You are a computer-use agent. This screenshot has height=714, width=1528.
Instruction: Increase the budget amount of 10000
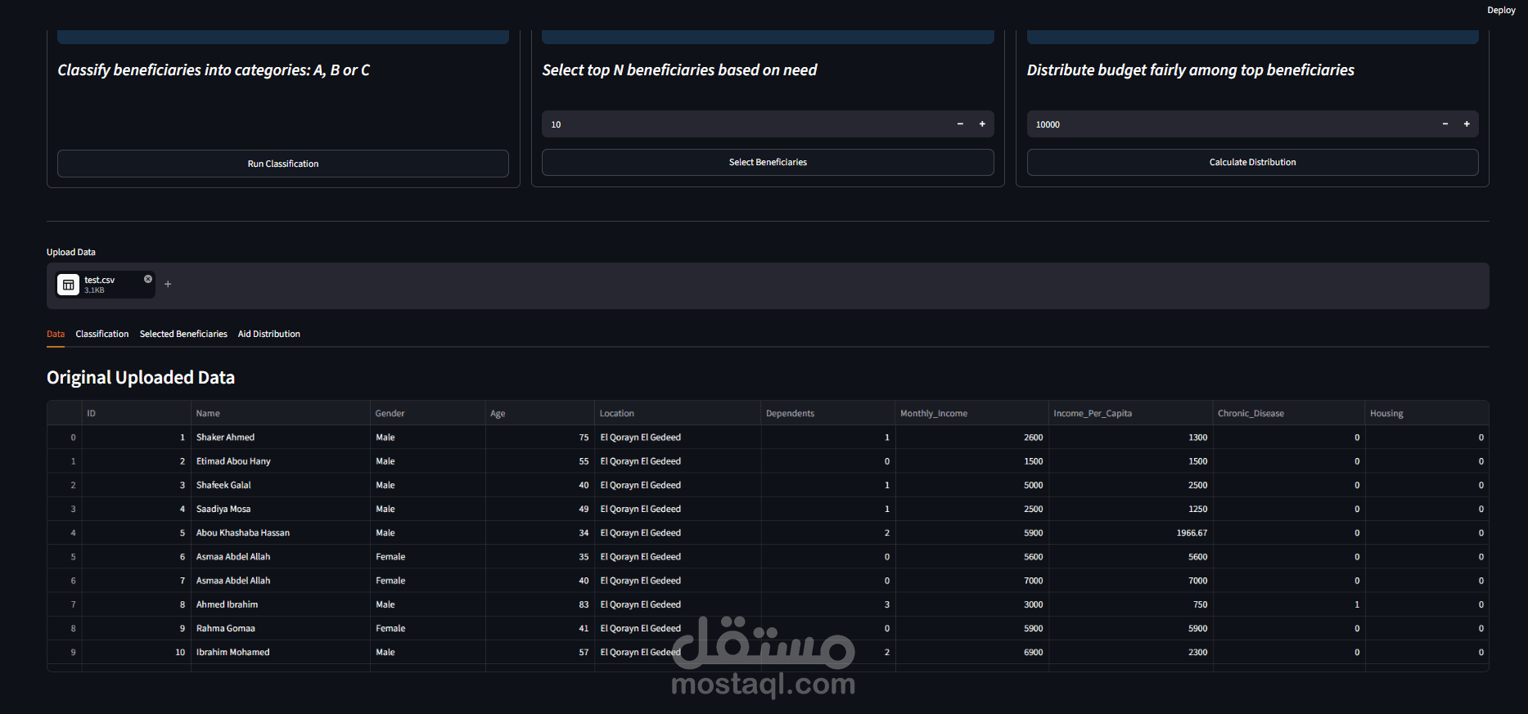[1467, 124]
